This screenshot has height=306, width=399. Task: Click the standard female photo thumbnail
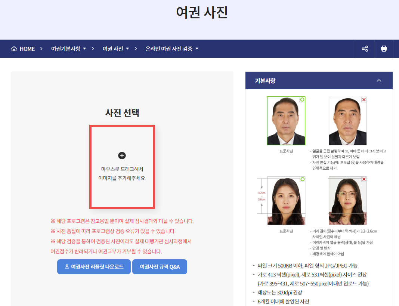[286, 201]
